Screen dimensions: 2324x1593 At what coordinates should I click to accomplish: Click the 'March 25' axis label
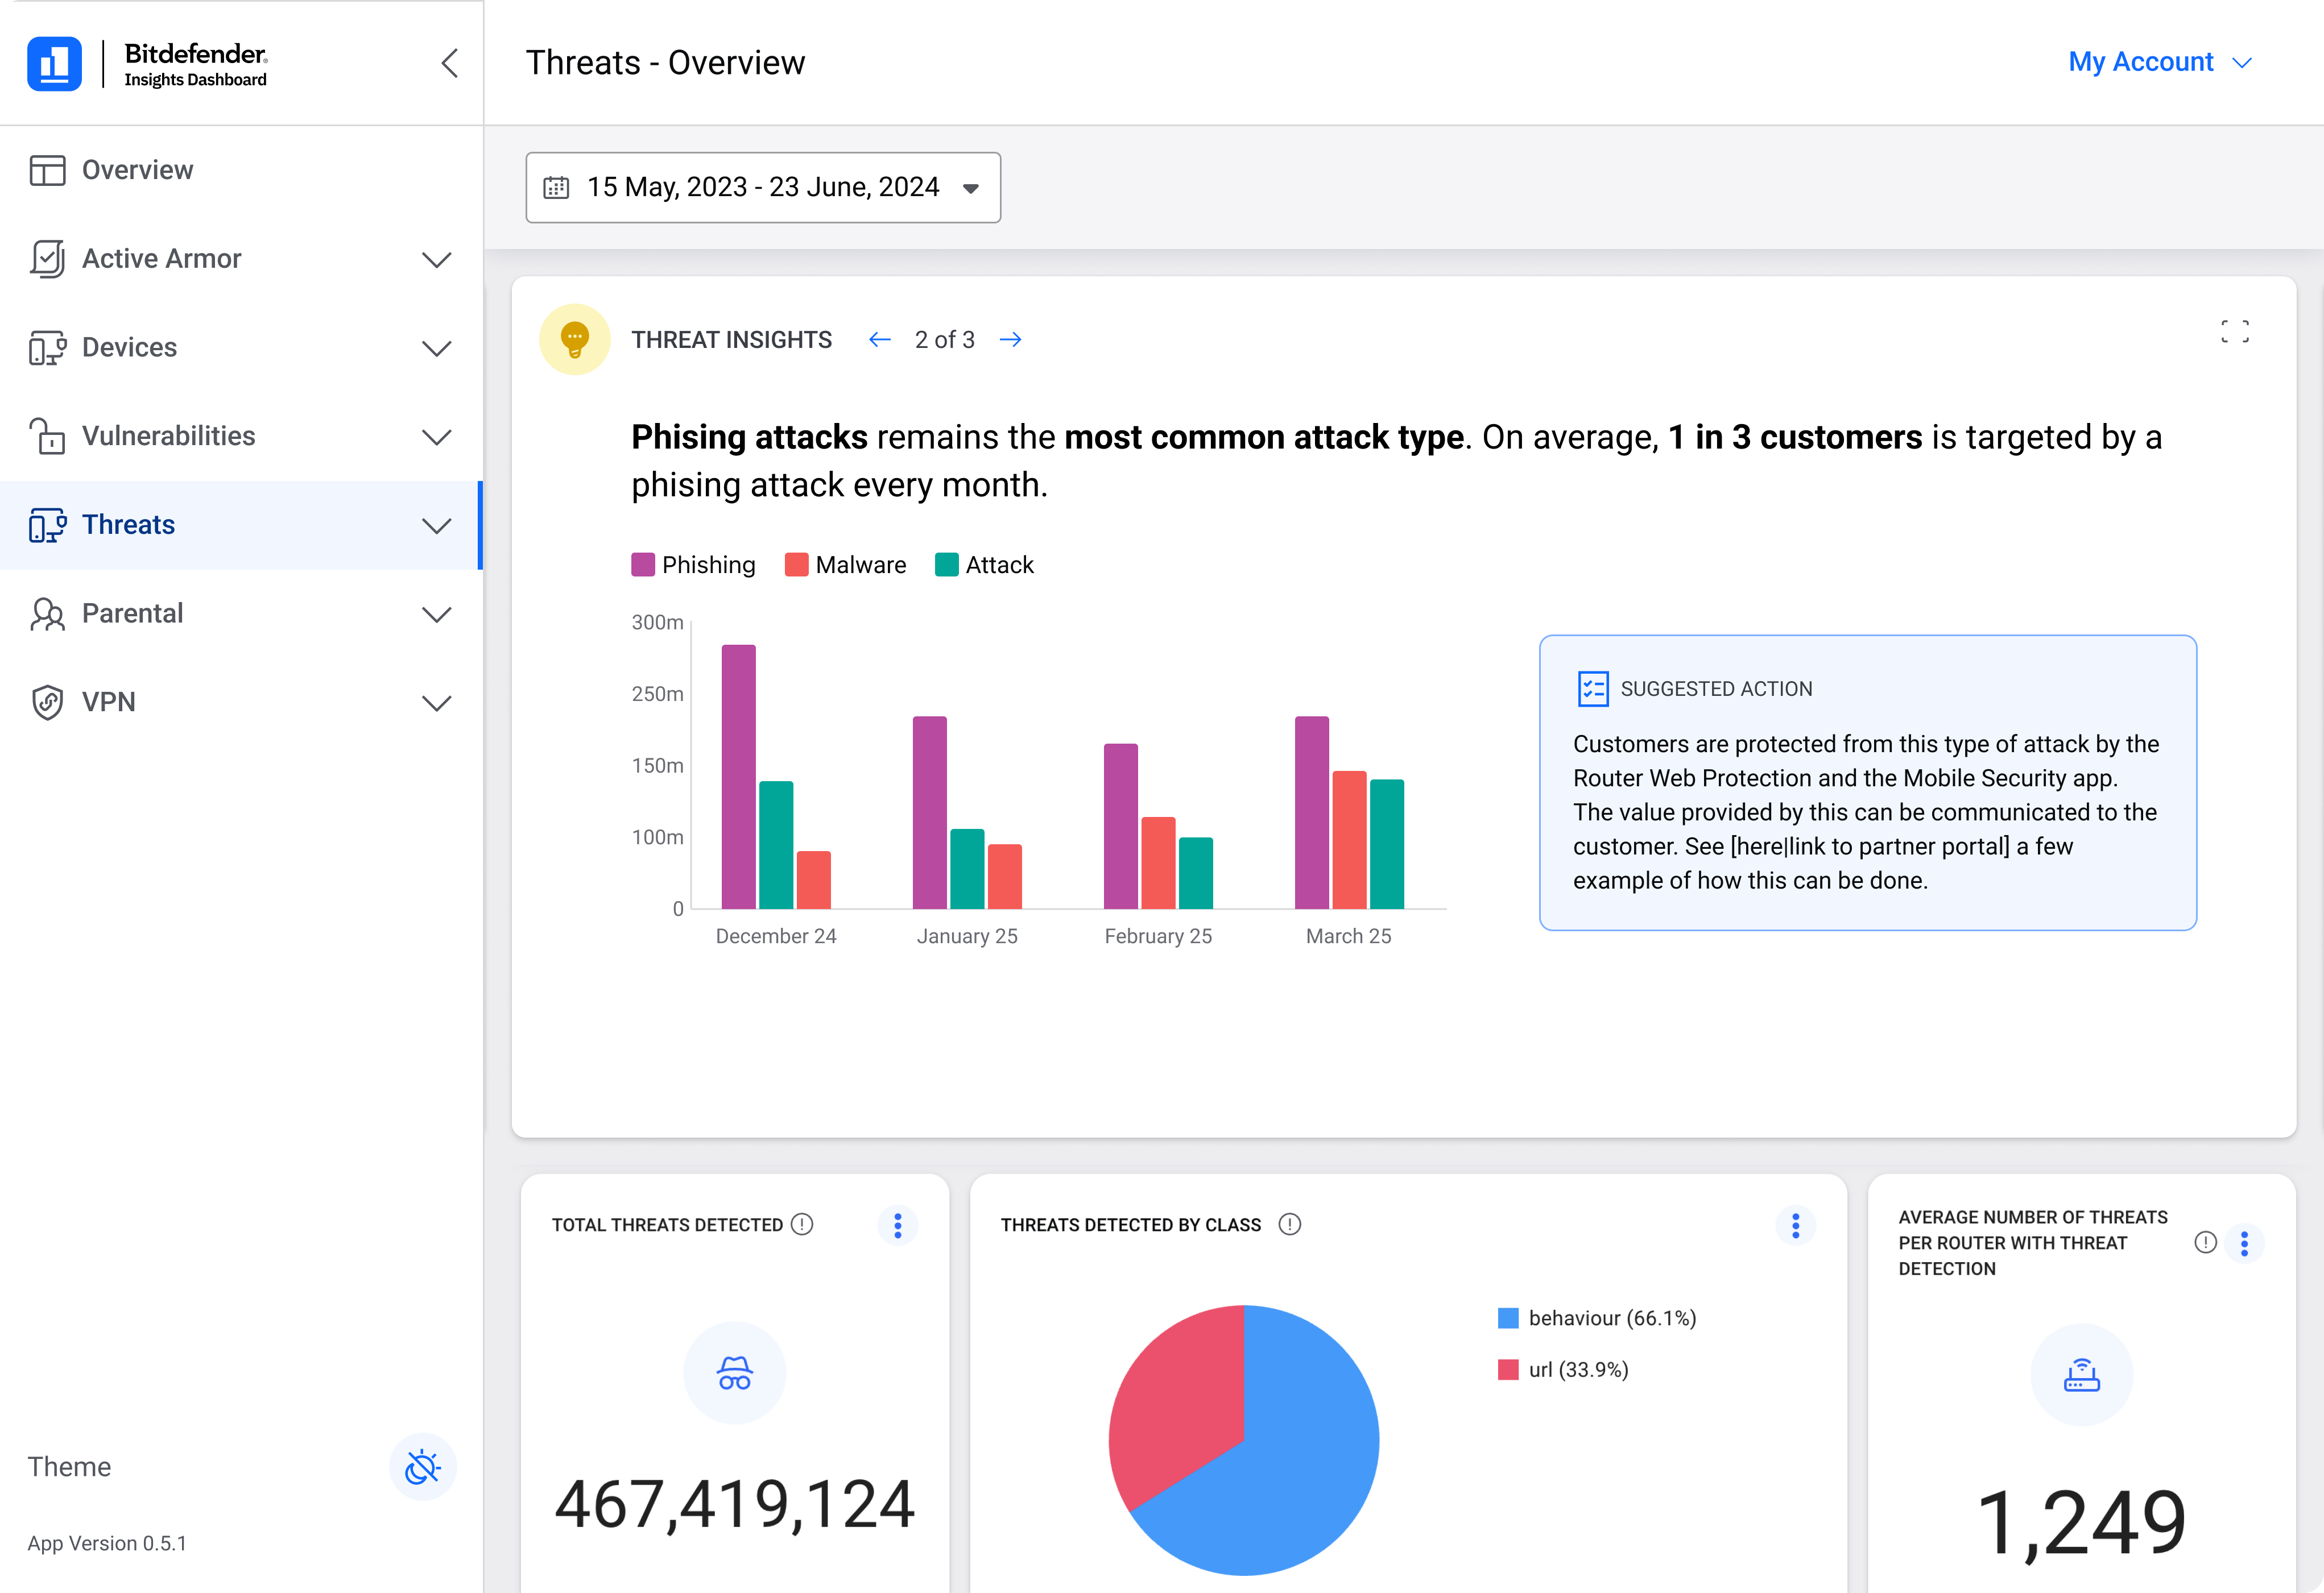click(x=1349, y=936)
